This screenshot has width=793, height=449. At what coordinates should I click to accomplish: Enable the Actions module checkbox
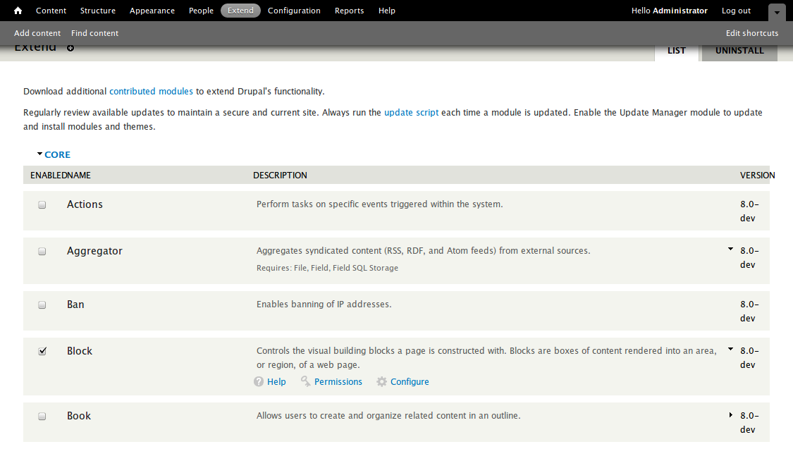(42, 205)
